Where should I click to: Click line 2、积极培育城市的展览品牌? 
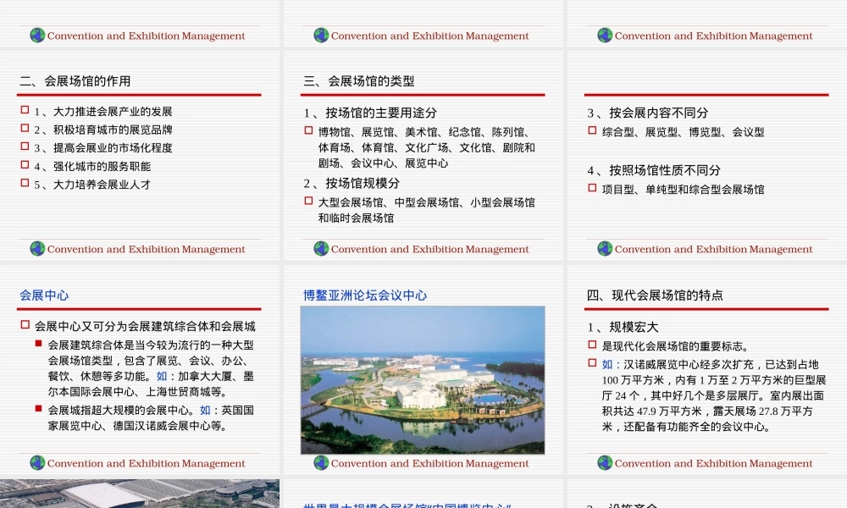coord(103,130)
